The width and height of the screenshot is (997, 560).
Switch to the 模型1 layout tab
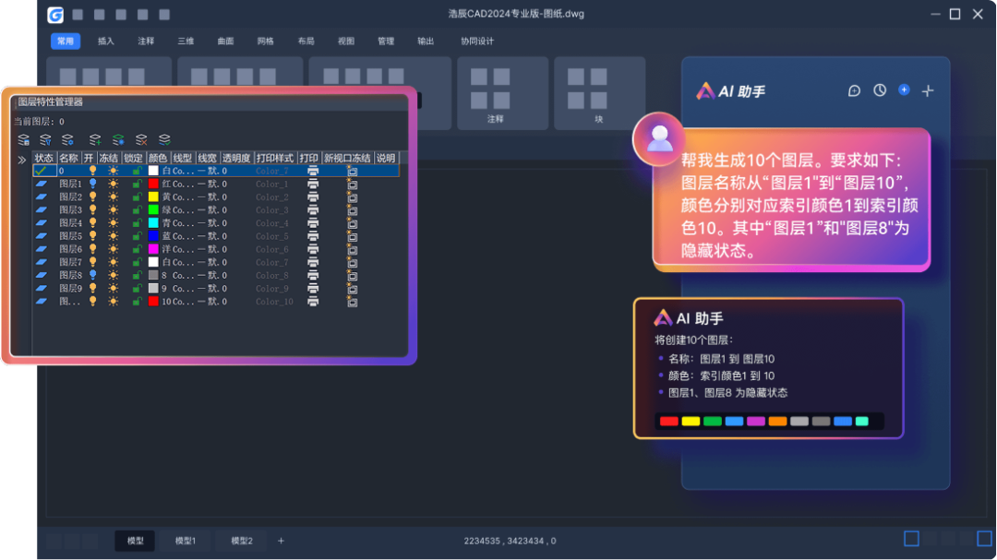185,541
